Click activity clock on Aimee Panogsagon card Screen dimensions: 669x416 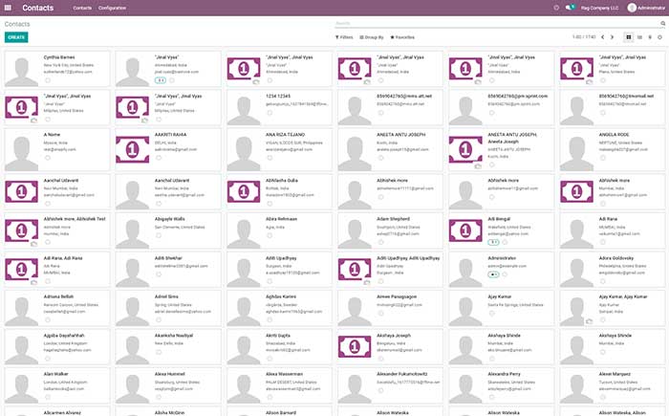point(381,313)
